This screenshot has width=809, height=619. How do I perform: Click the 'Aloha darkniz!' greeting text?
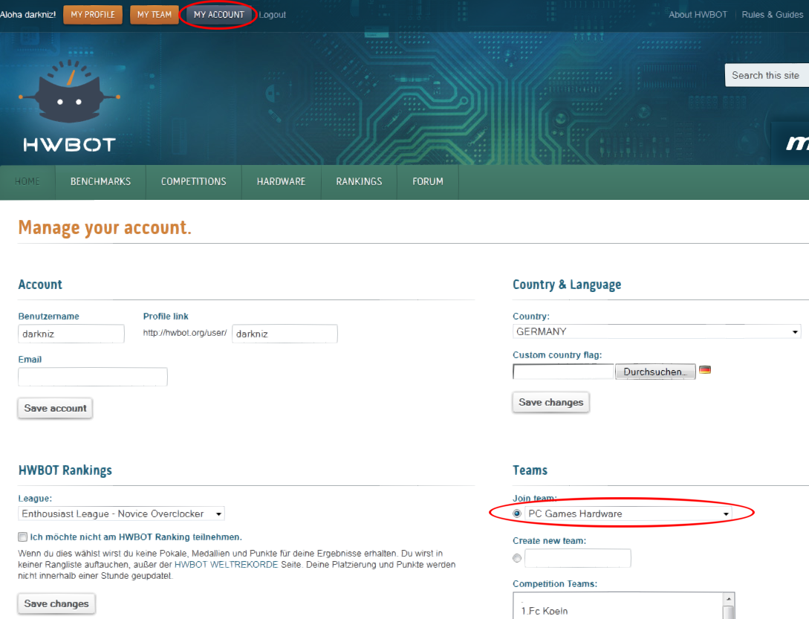28,14
